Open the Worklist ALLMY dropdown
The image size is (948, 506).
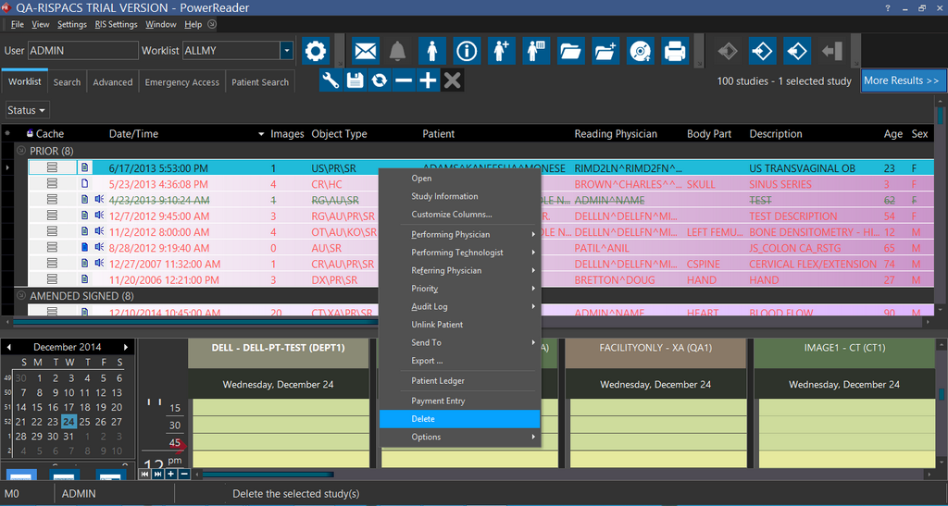(287, 51)
